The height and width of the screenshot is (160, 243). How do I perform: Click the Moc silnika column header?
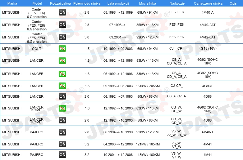[148, 3]
